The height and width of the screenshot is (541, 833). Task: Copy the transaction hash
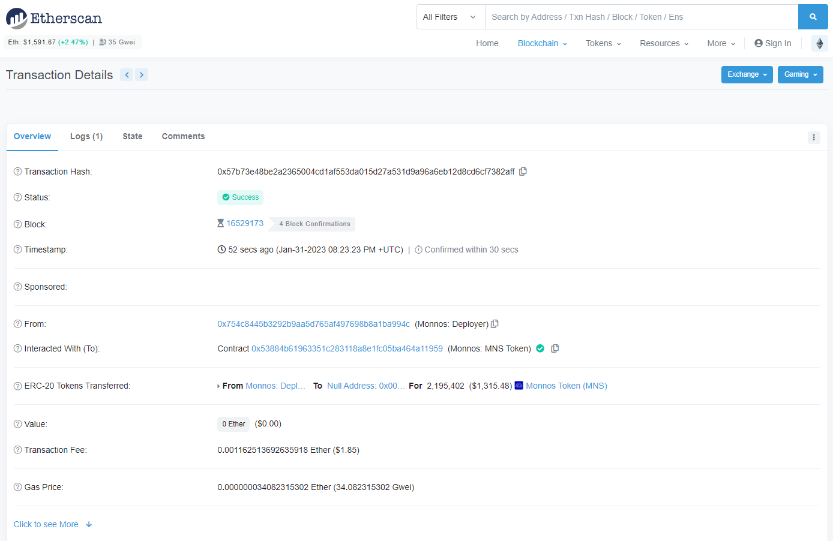[523, 172]
